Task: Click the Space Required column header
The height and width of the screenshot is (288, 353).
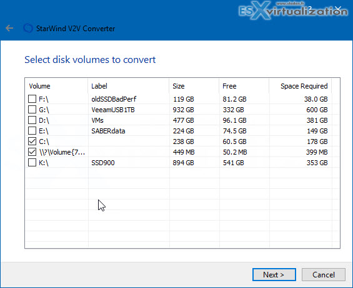Action: click(301, 86)
